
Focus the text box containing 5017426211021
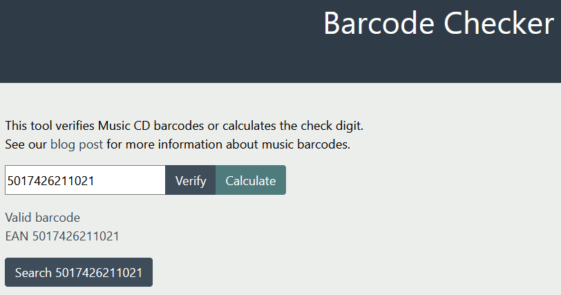pyautogui.click(x=84, y=180)
